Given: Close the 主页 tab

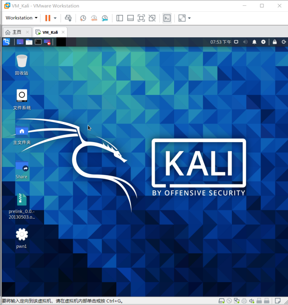Looking at the screenshot, I should (x=27, y=32).
